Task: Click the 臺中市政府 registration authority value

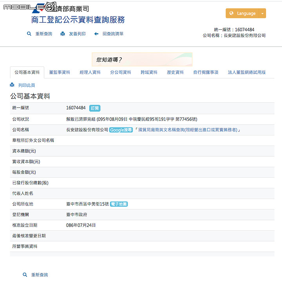Action: [77, 214]
